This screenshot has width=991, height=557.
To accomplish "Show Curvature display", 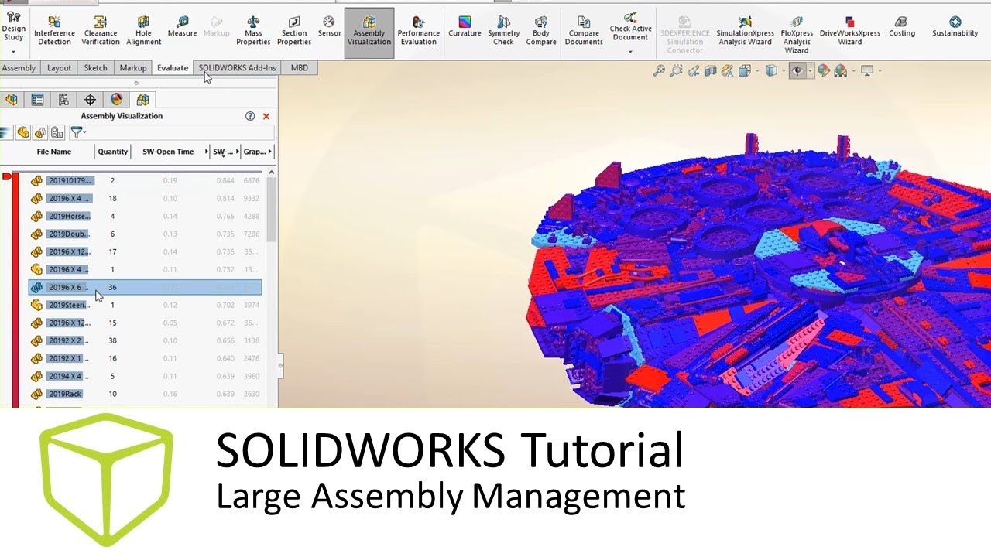I will (465, 27).
